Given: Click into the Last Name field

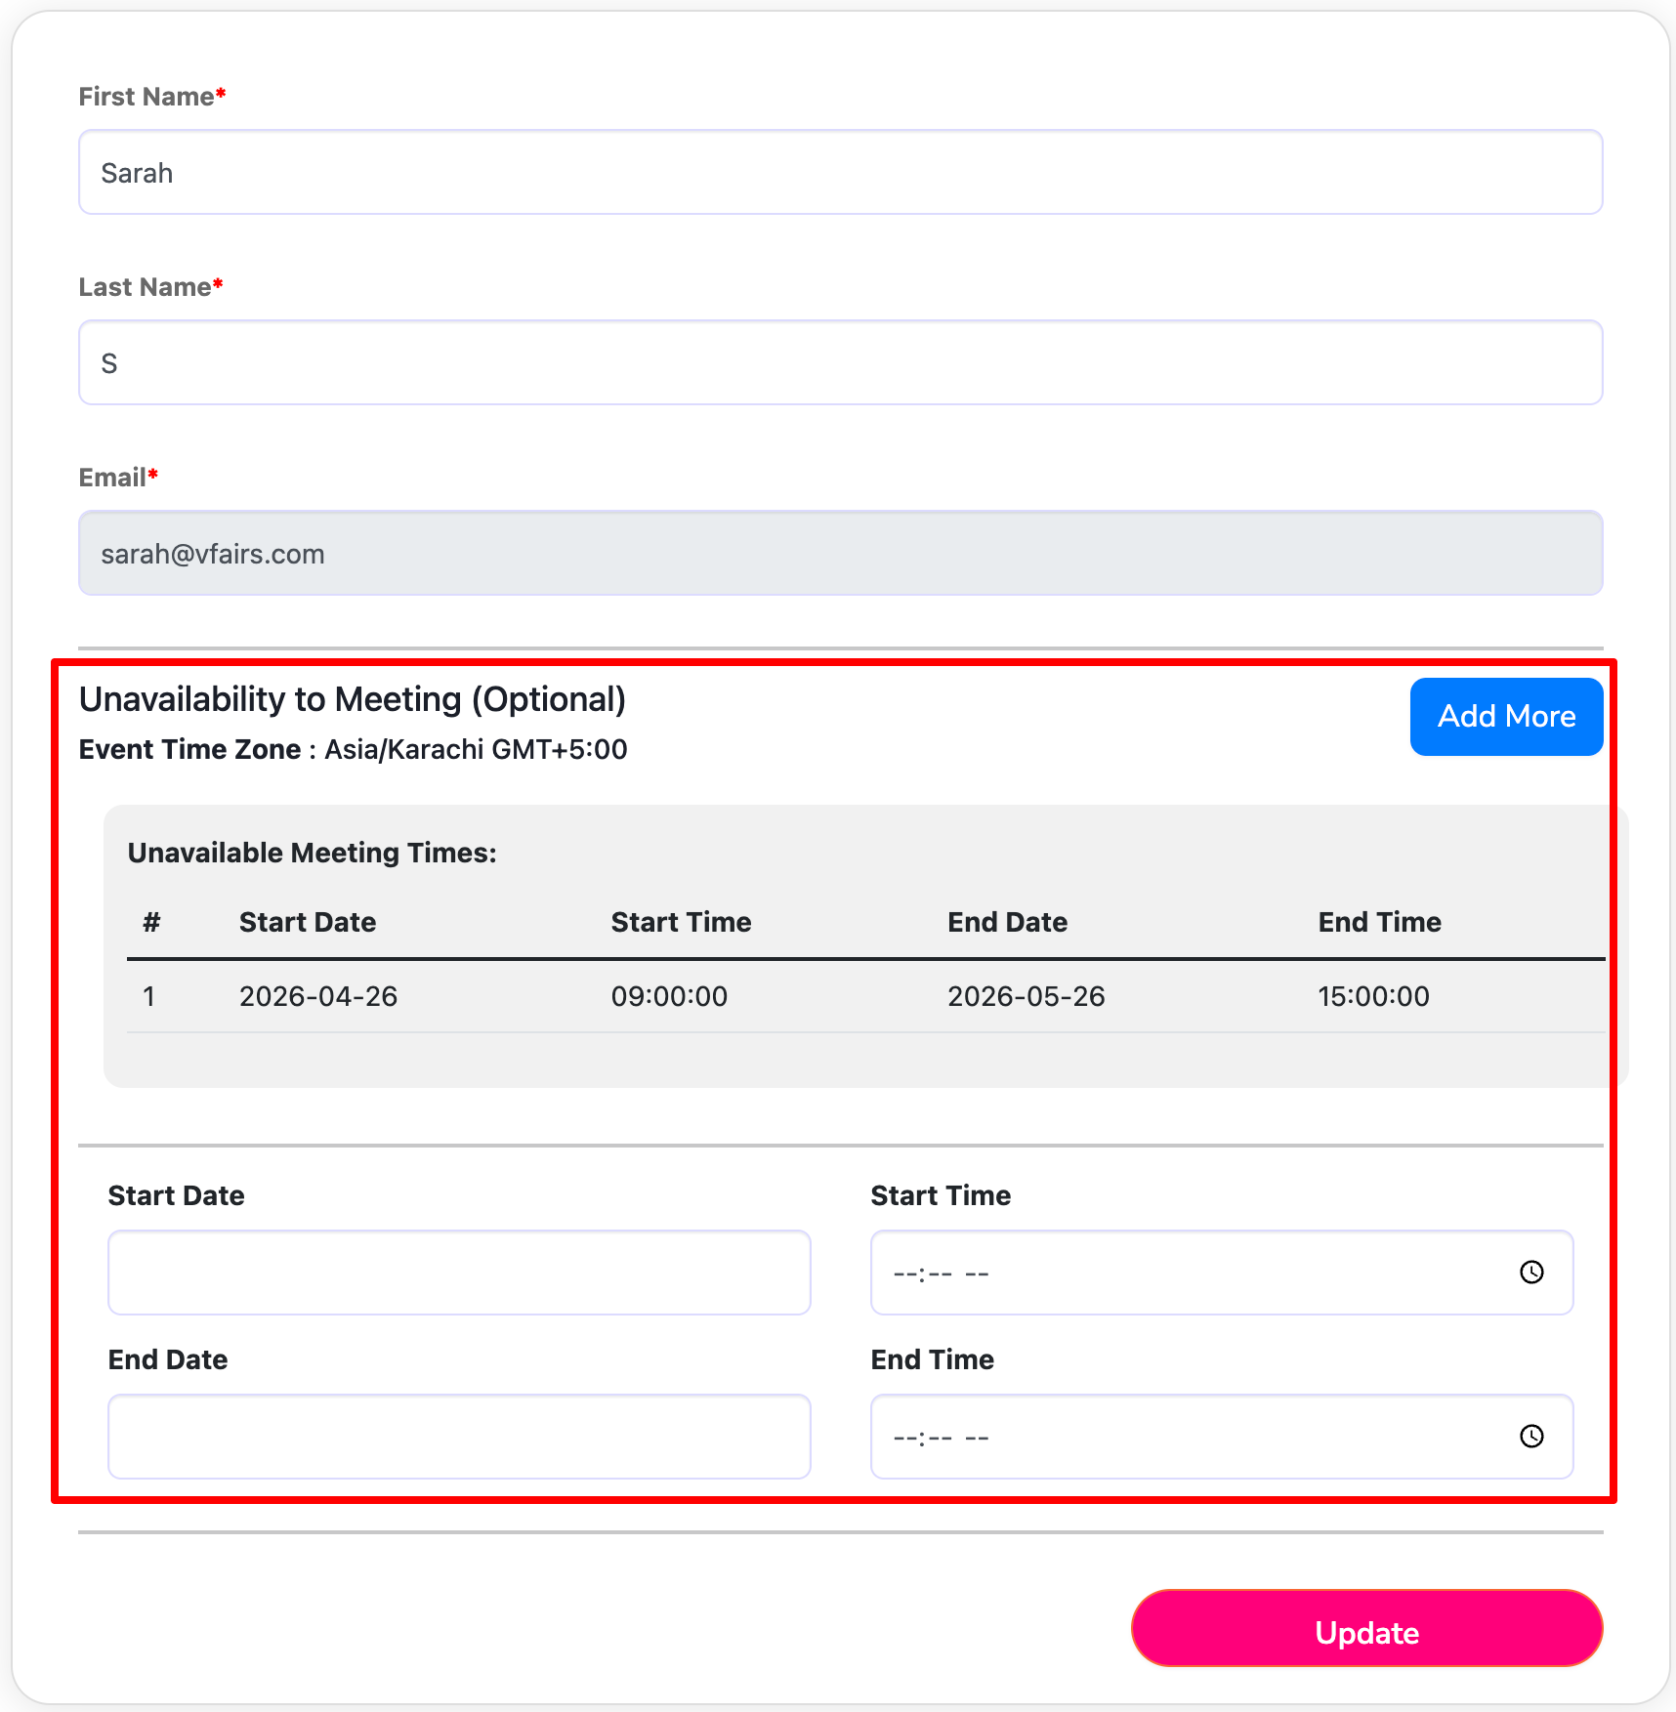Looking at the screenshot, I should pos(840,363).
